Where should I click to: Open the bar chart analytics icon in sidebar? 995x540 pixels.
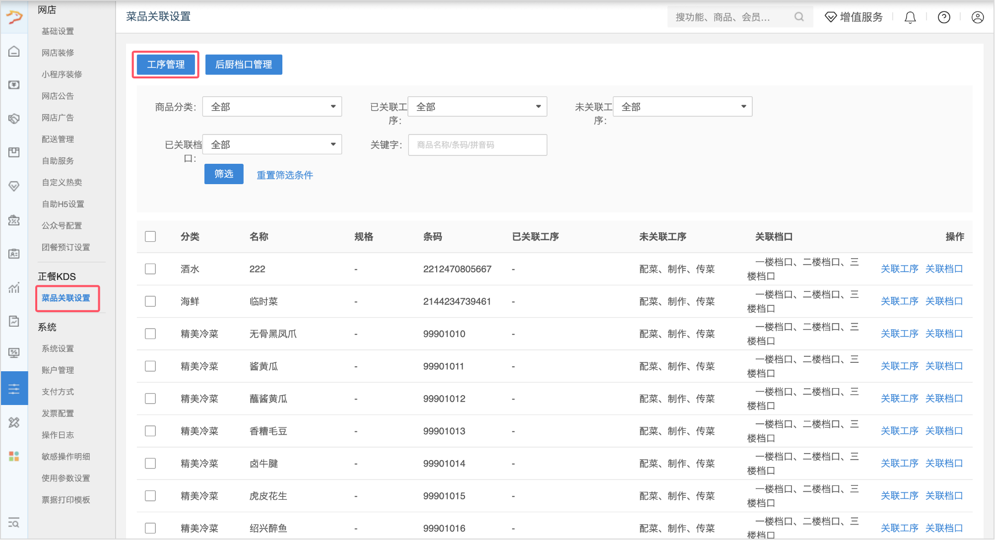14,287
